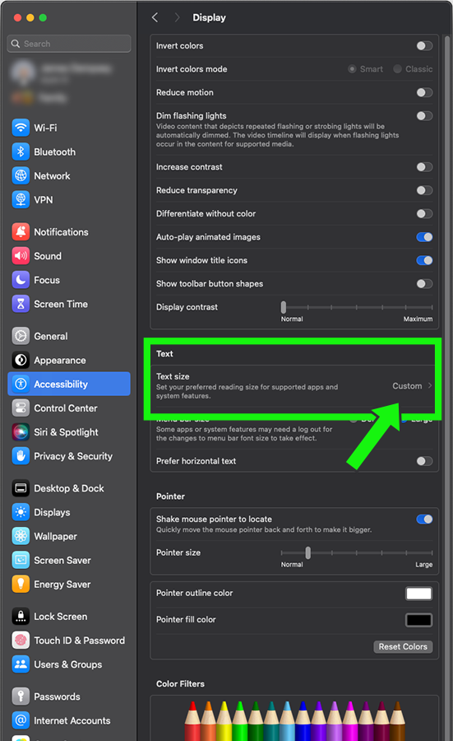Click the Privacy & Security hand icon
The height and width of the screenshot is (741, 453).
[21, 456]
